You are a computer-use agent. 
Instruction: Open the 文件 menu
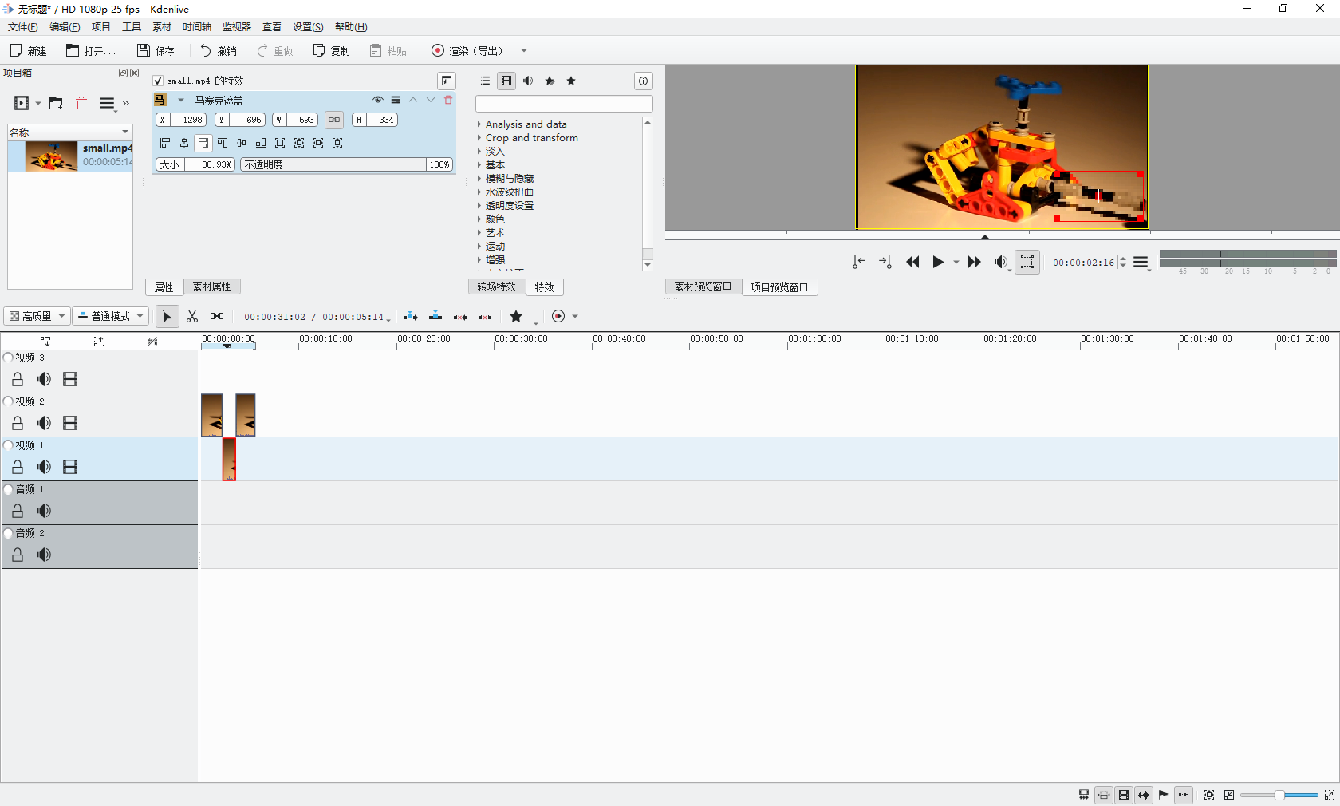[x=23, y=27]
